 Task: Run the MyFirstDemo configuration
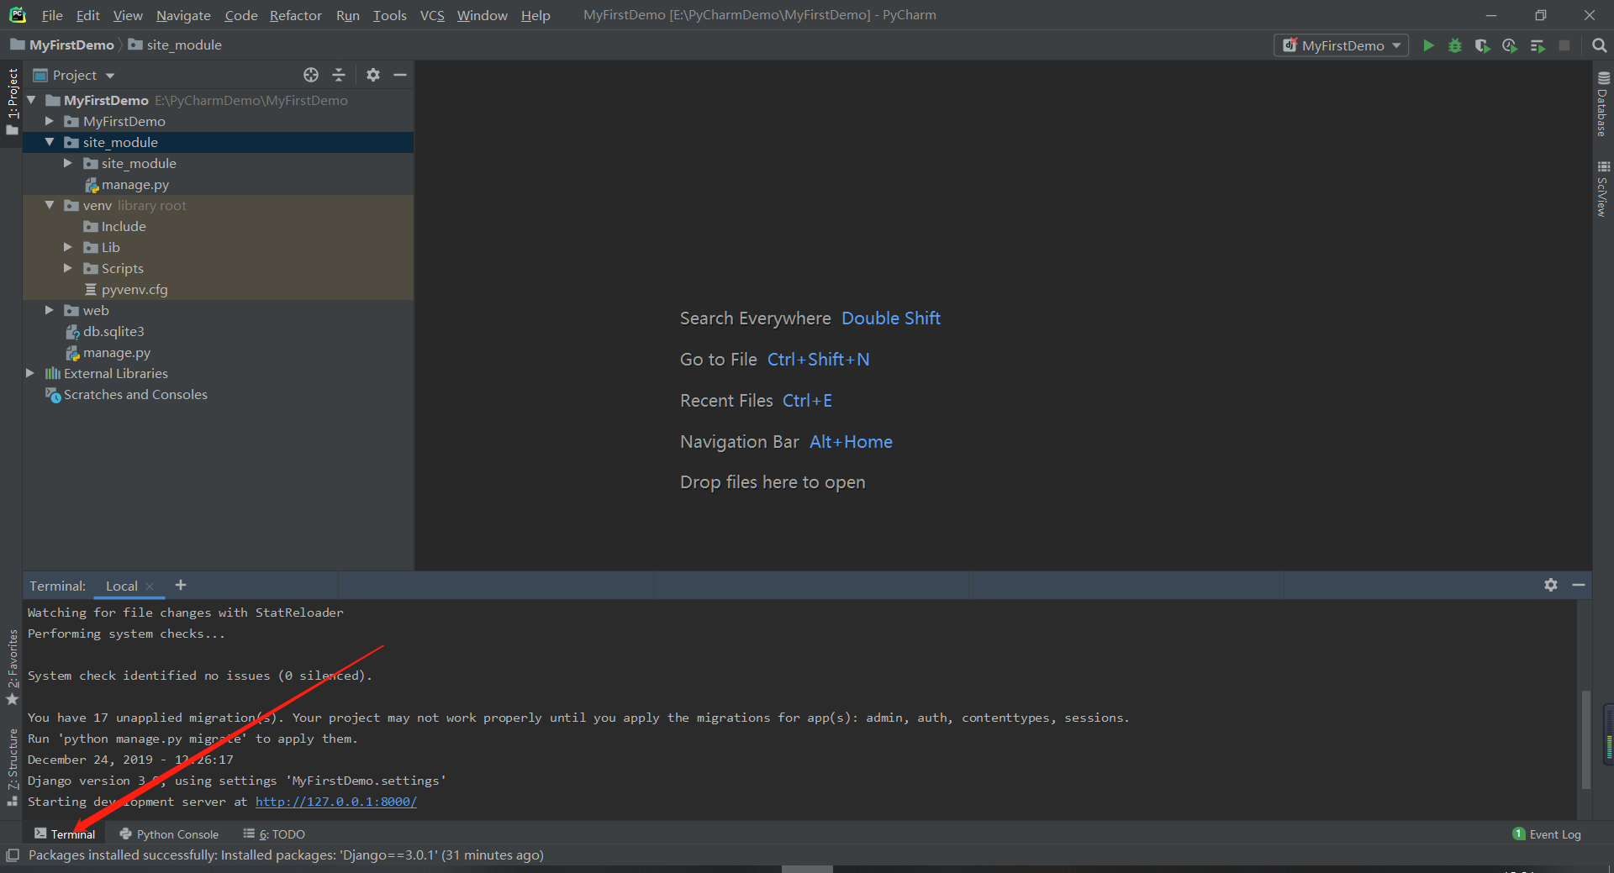tap(1428, 45)
